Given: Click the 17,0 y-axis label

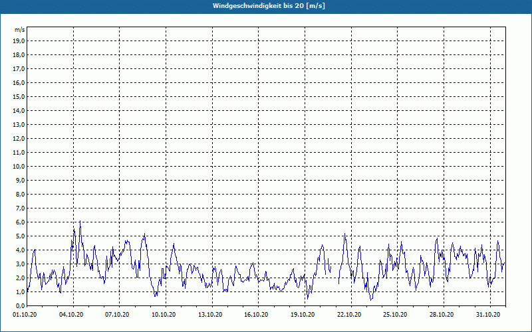Looking at the screenshot, I should (x=19, y=69).
